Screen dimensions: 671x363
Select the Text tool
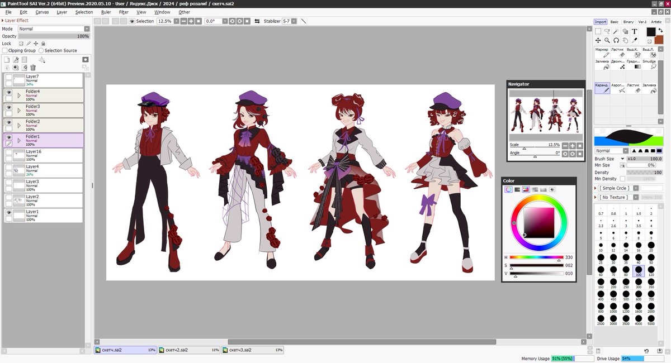[x=635, y=31]
